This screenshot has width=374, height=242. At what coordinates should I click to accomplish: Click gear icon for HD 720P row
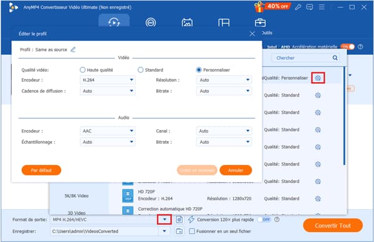[318, 198]
